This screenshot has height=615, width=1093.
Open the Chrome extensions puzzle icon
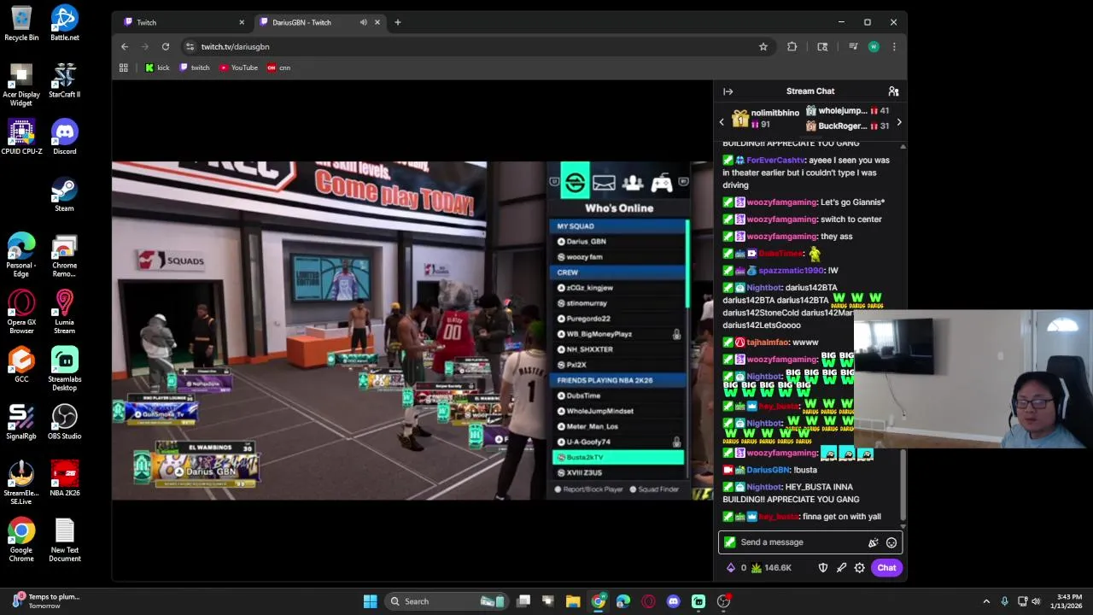tap(792, 47)
